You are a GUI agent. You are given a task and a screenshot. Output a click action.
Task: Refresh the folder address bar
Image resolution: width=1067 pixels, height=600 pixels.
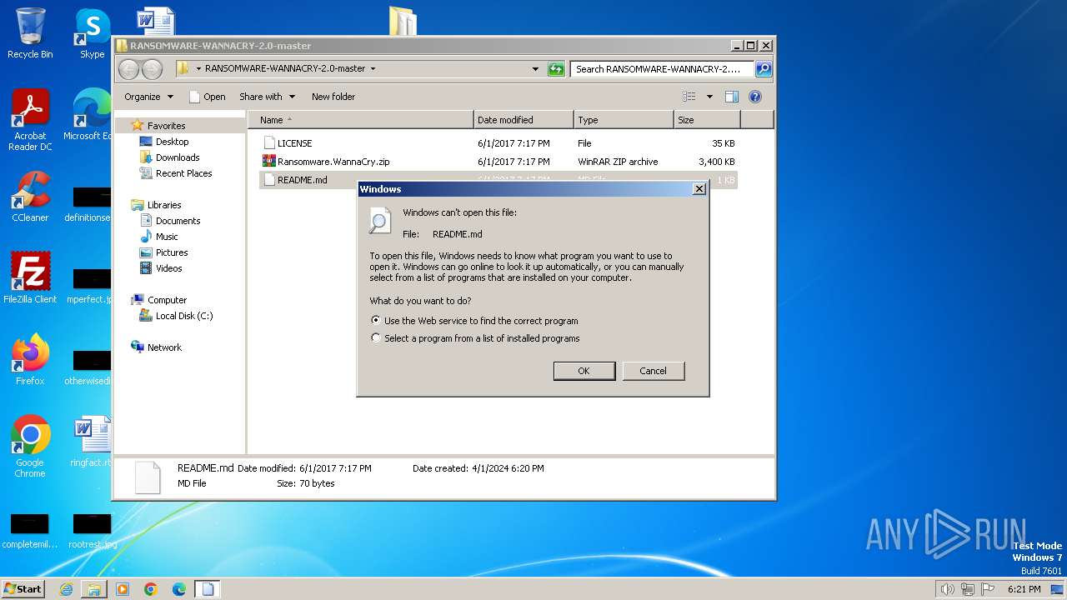(556, 69)
